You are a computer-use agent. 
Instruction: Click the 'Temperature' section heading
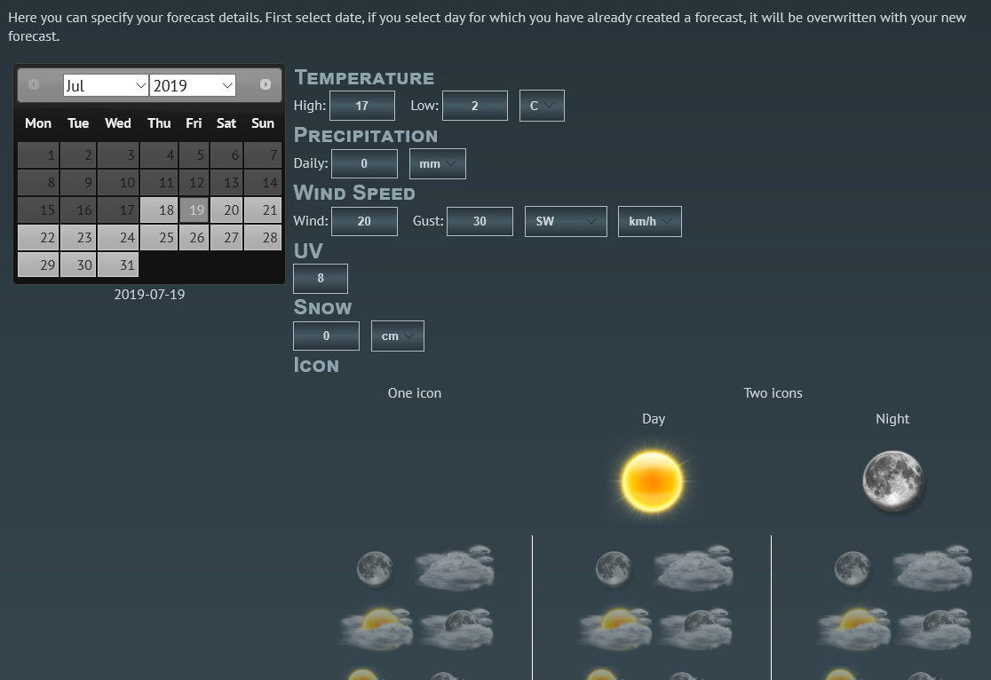click(364, 78)
